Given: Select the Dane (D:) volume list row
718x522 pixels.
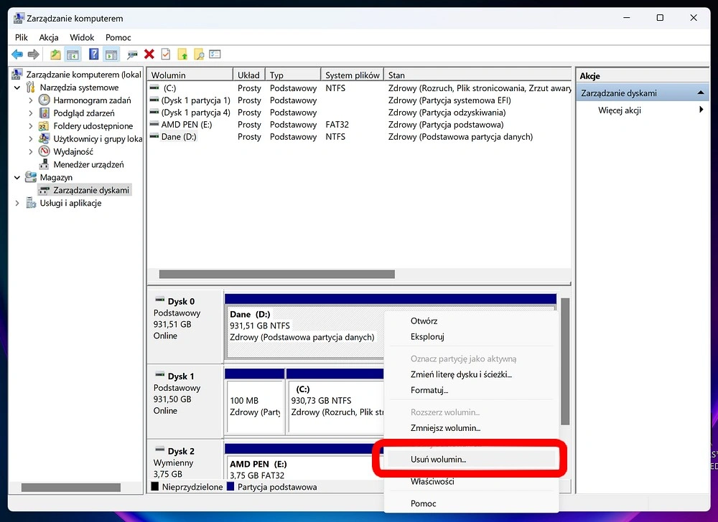Looking at the screenshot, I should [360, 137].
